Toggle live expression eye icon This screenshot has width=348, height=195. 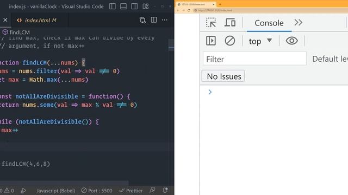(x=291, y=41)
